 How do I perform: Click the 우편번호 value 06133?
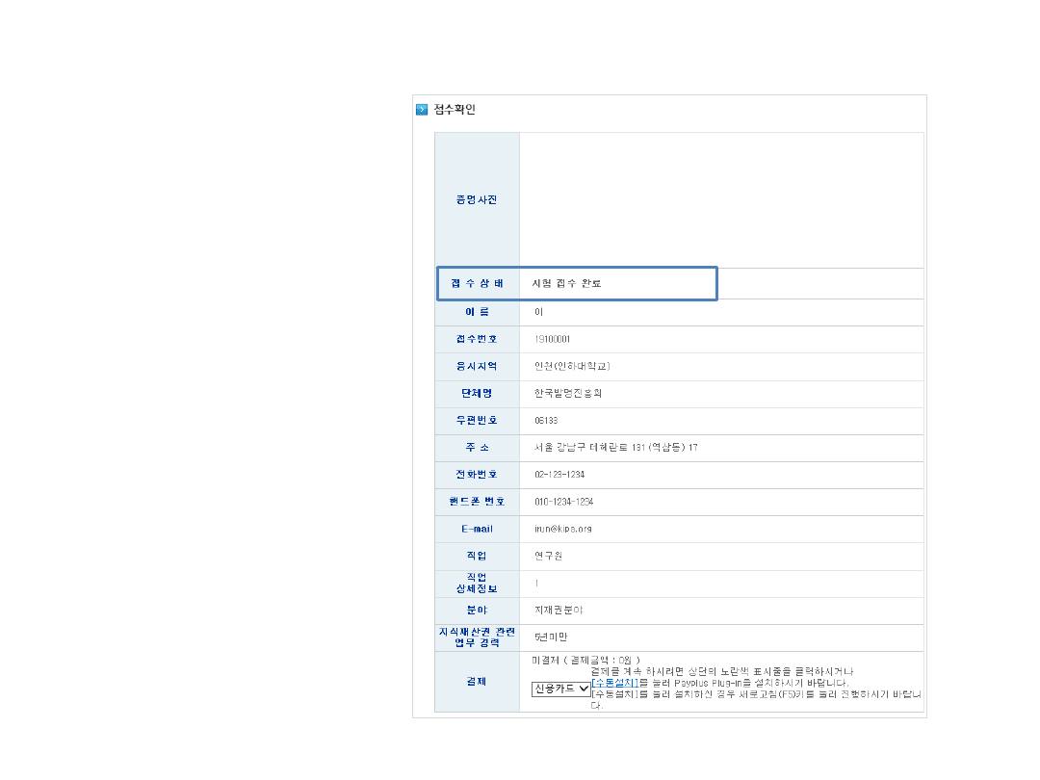[546, 421]
